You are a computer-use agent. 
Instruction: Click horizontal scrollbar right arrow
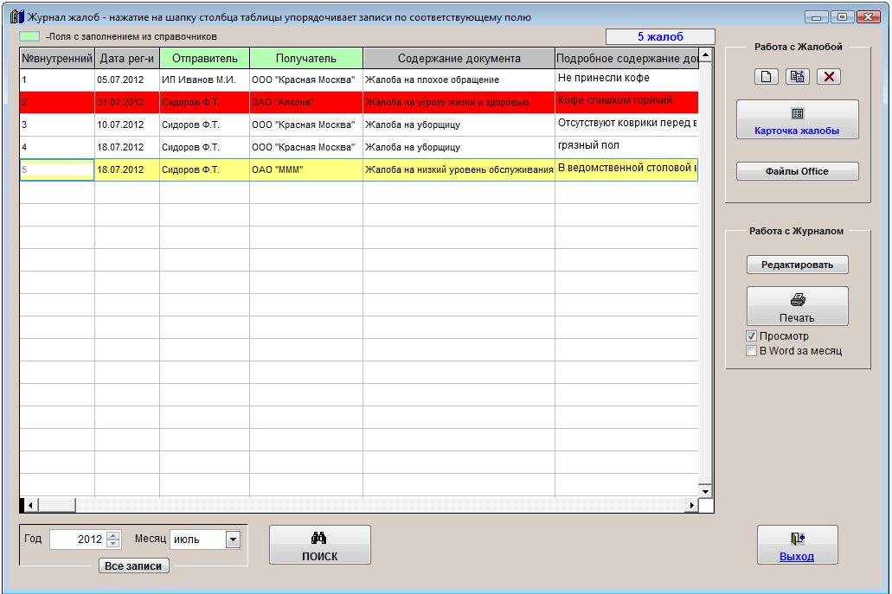click(x=691, y=505)
